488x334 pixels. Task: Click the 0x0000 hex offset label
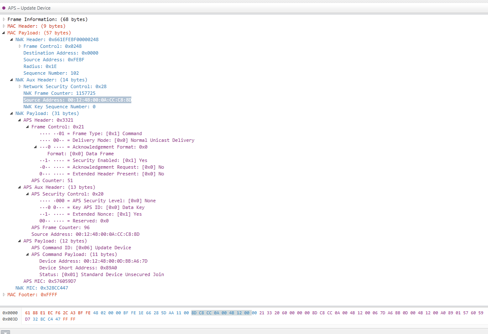pyautogui.click(x=10, y=313)
